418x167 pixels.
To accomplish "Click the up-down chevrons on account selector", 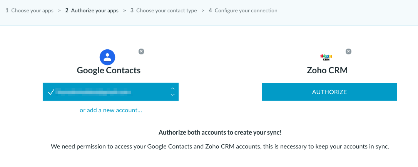I will 173,92.
